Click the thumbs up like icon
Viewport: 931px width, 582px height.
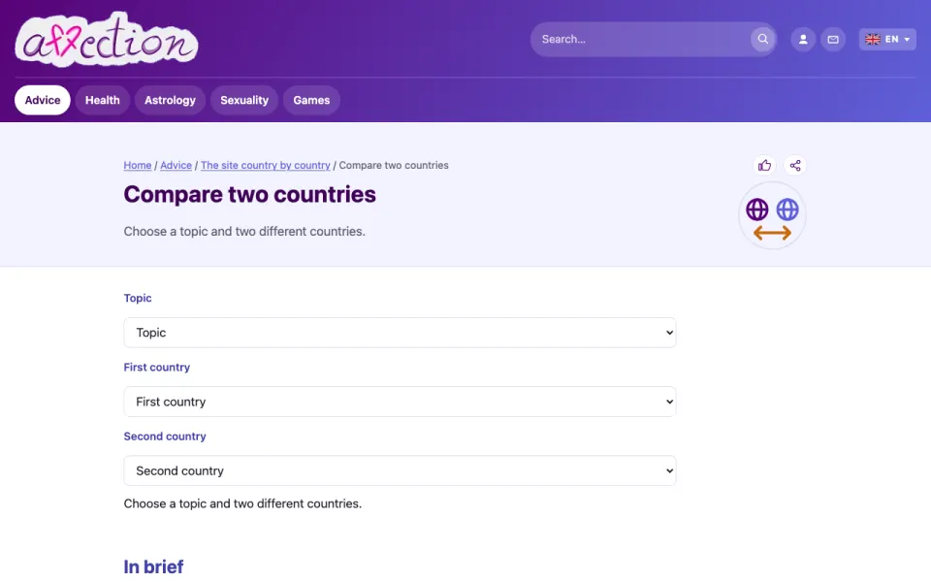[x=764, y=165]
